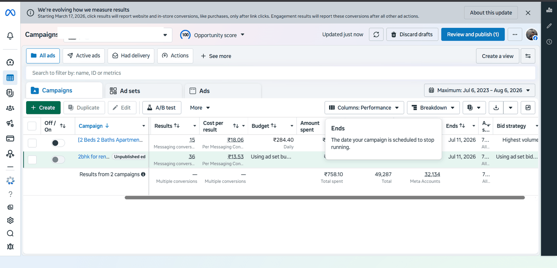Click Review and publish (1)
Screen dimensions: 557x268
click(473, 34)
